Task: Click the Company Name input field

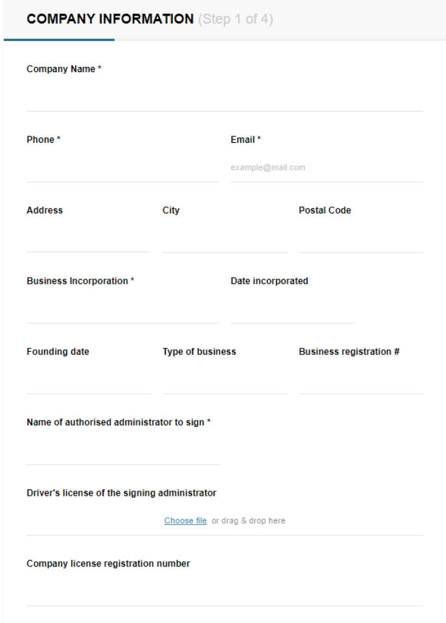Action: tap(224, 97)
